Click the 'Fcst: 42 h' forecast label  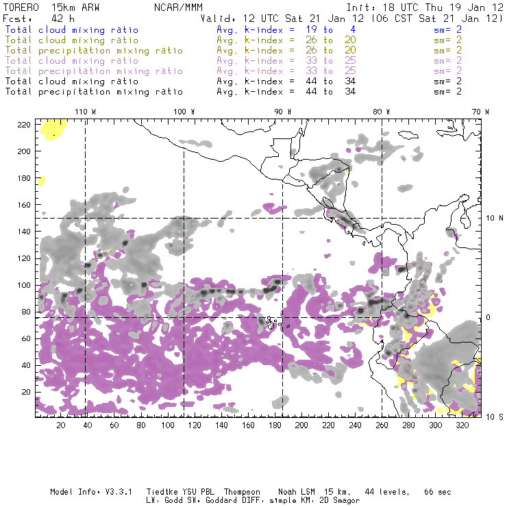click(x=38, y=18)
